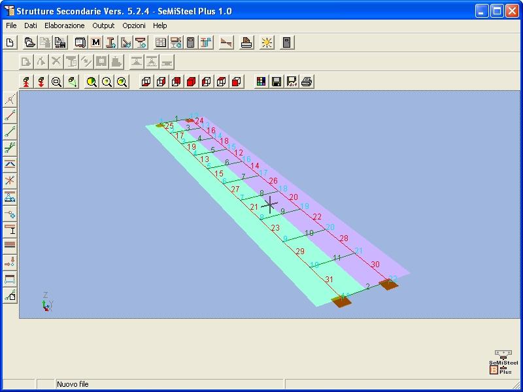This screenshot has width=523, height=392.
Task: Click the sun lighting icon
Action: 267,43
